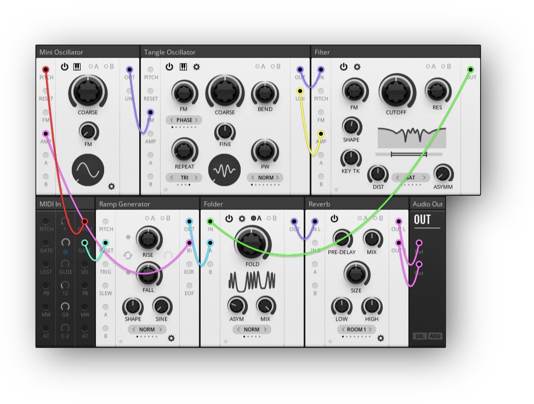Select preset A in Mini Oscillator

[94, 66]
